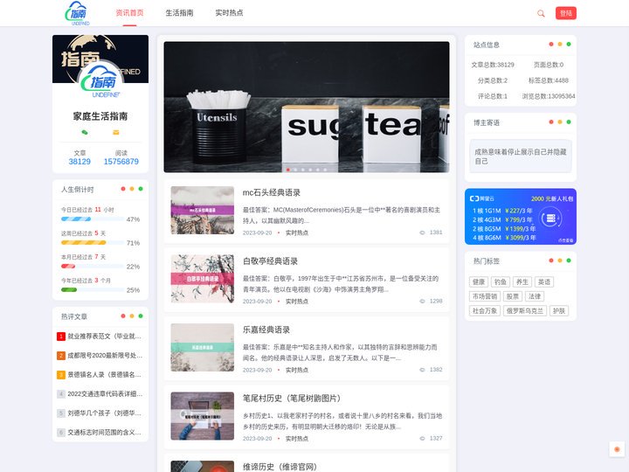The height and width of the screenshot is (472, 629).
Task: Click thumbnail of 白敬亭经典语录 article
Action: pos(202,279)
